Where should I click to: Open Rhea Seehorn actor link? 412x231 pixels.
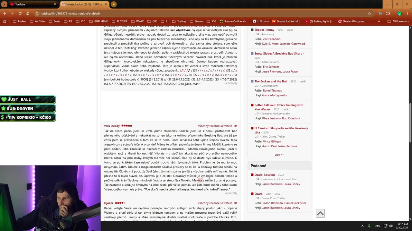tap(271, 118)
